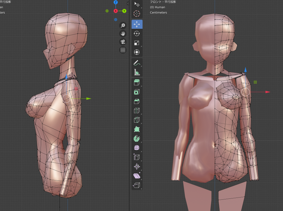283x211 pixels.
Task: Select the Edge Slide tool
Action: (137, 157)
